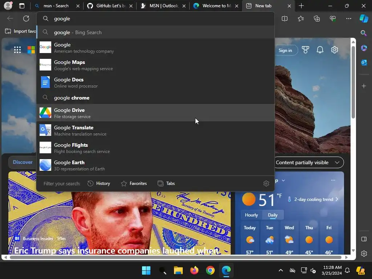This screenshot has height=279, width=372.
Task: Open the taskbar clock and date
Action: [x=332, y=270]
